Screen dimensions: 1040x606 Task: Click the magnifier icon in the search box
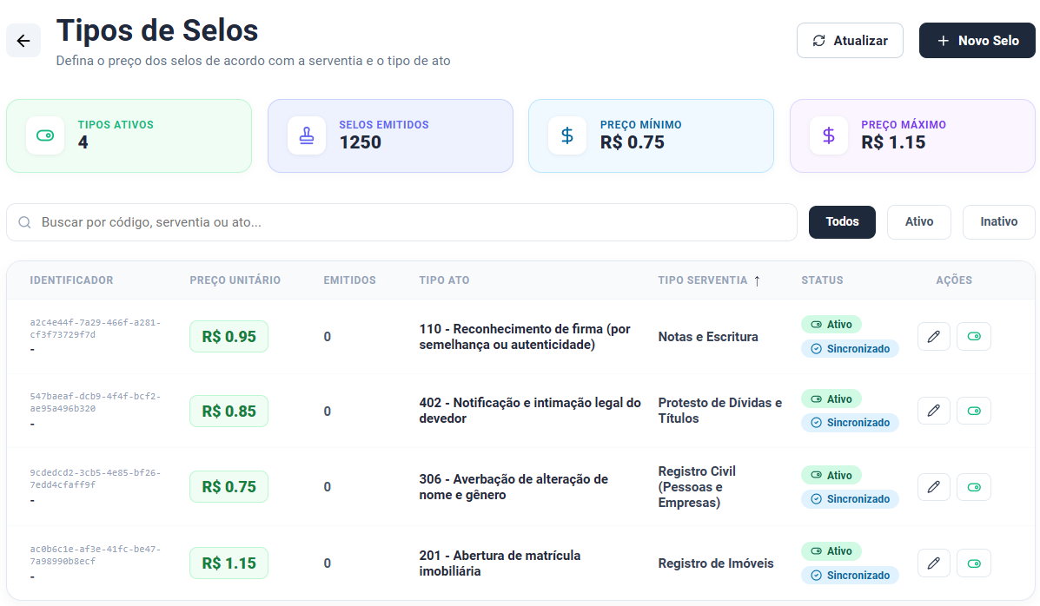(24, 222)
